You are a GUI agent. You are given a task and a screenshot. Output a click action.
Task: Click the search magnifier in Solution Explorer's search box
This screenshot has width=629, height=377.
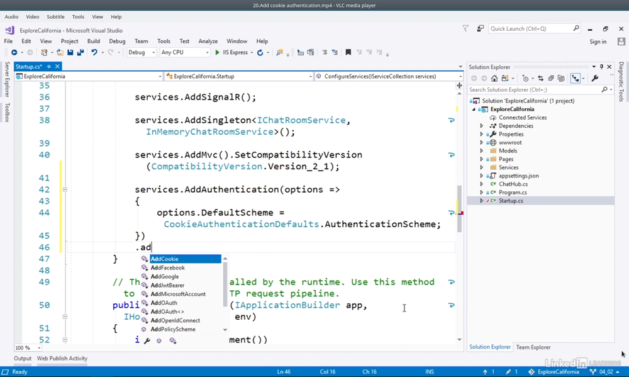click(x=604, y=90)
